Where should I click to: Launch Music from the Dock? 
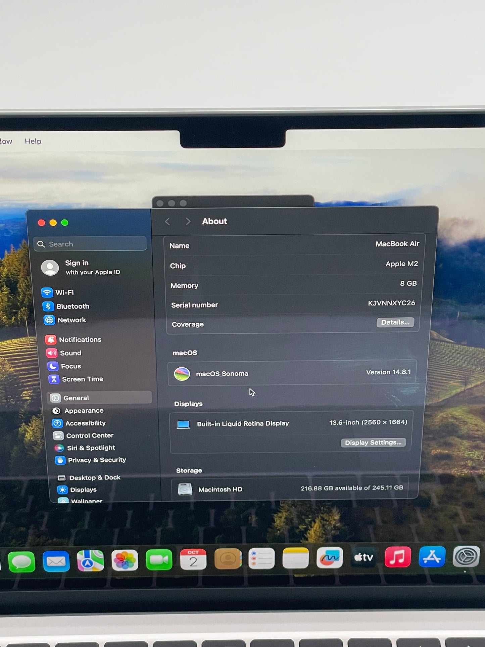398,557
